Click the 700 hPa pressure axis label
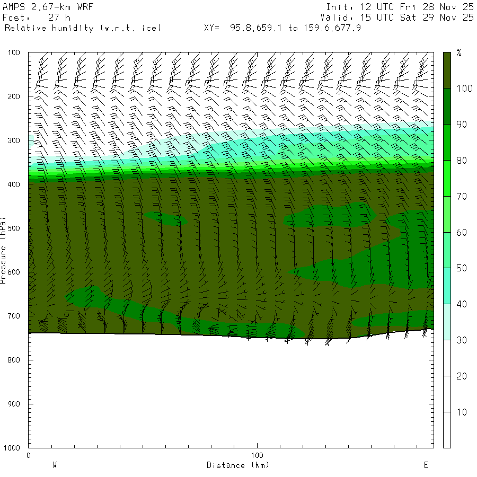477x477 pixels. click(x=14, y=316)
